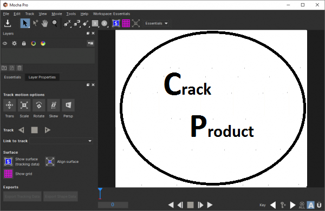
Task: Go to the next keyframe
Action: coord(292,205)
